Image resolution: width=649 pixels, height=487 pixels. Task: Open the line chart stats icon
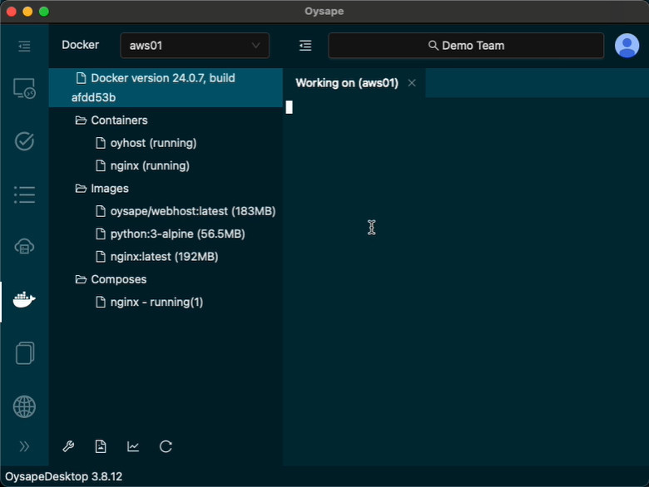click(x=133, y=447)
